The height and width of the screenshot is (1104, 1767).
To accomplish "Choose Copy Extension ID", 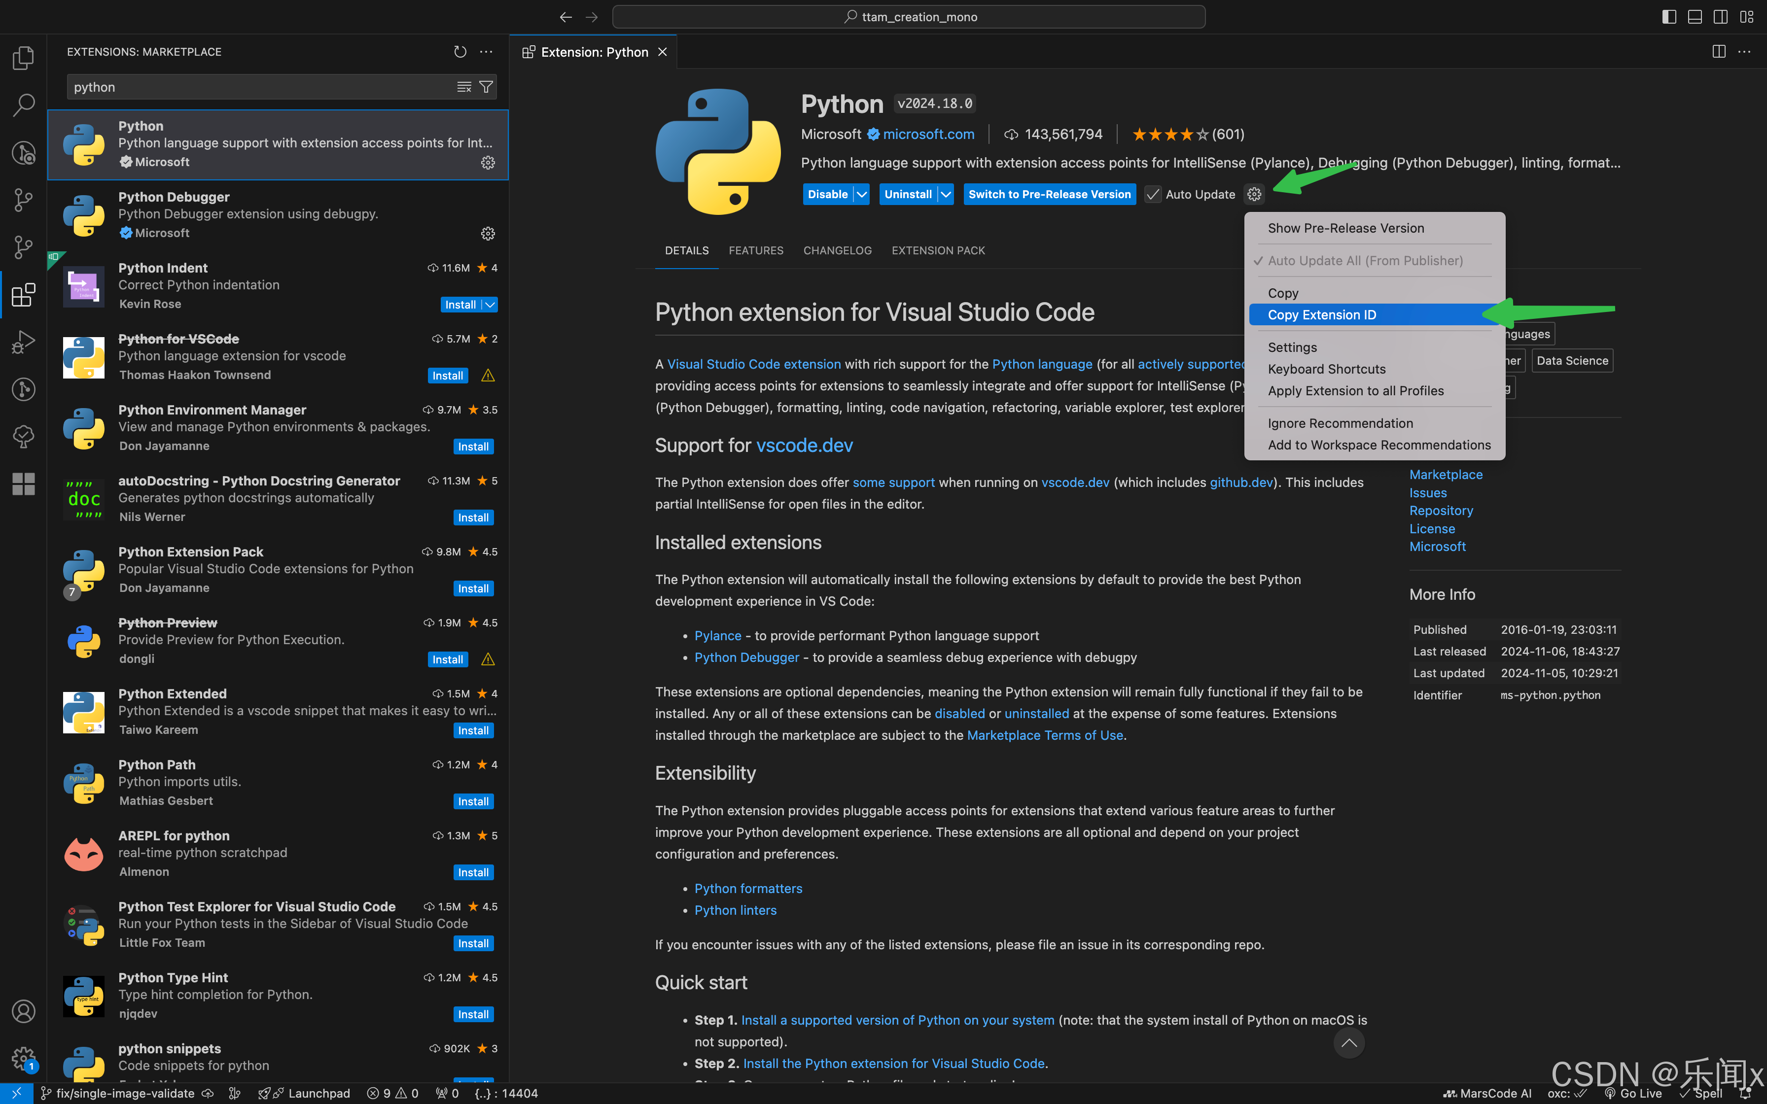I will tap(1374, 315).
